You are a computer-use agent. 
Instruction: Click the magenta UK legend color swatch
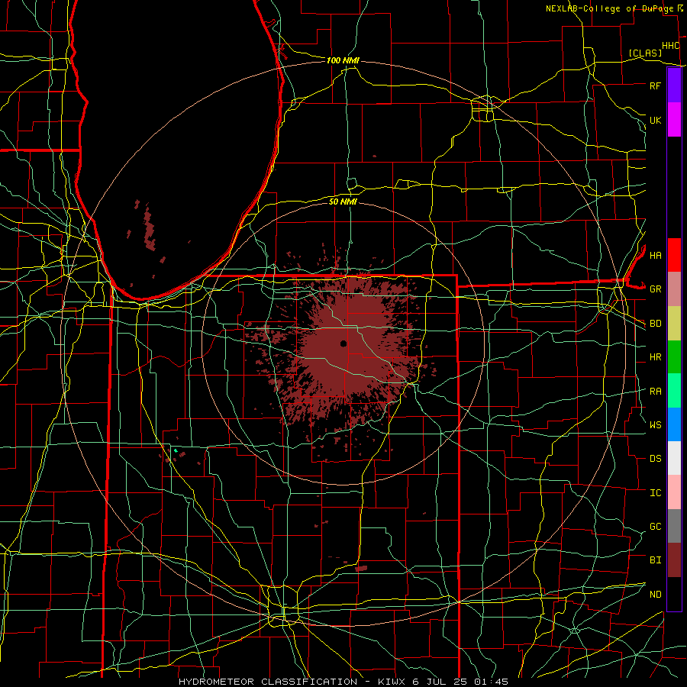(x=674, y=120)
